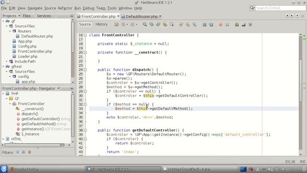307x173 pixels.
Task: Minimize the Navigator panel window group
Action: 72,88
